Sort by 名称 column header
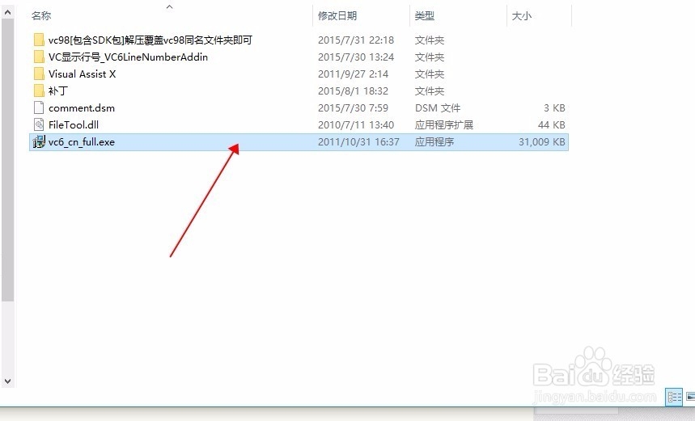 (41, 16)
